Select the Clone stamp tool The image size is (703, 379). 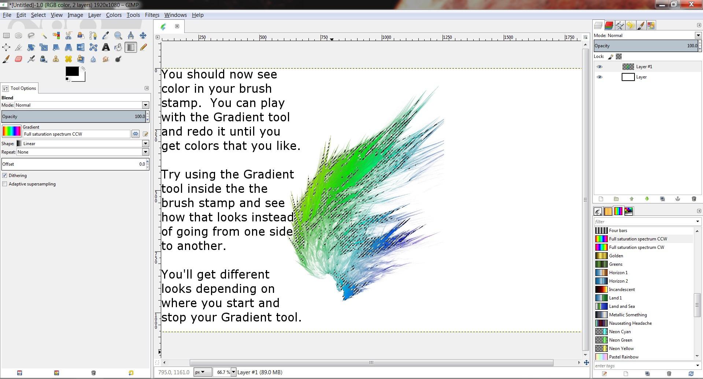(56, 59)
